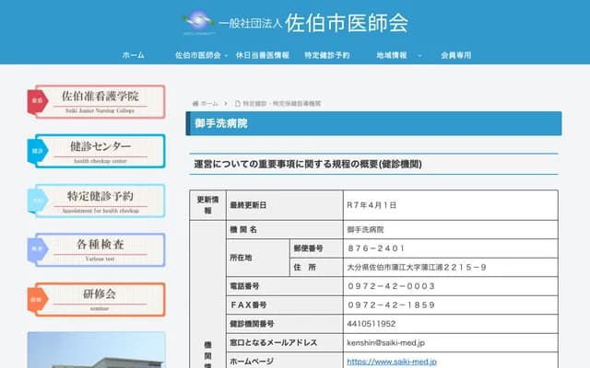
Task: Click the orange tag on 研修会 banner
Action: click(x=37, y=299)
